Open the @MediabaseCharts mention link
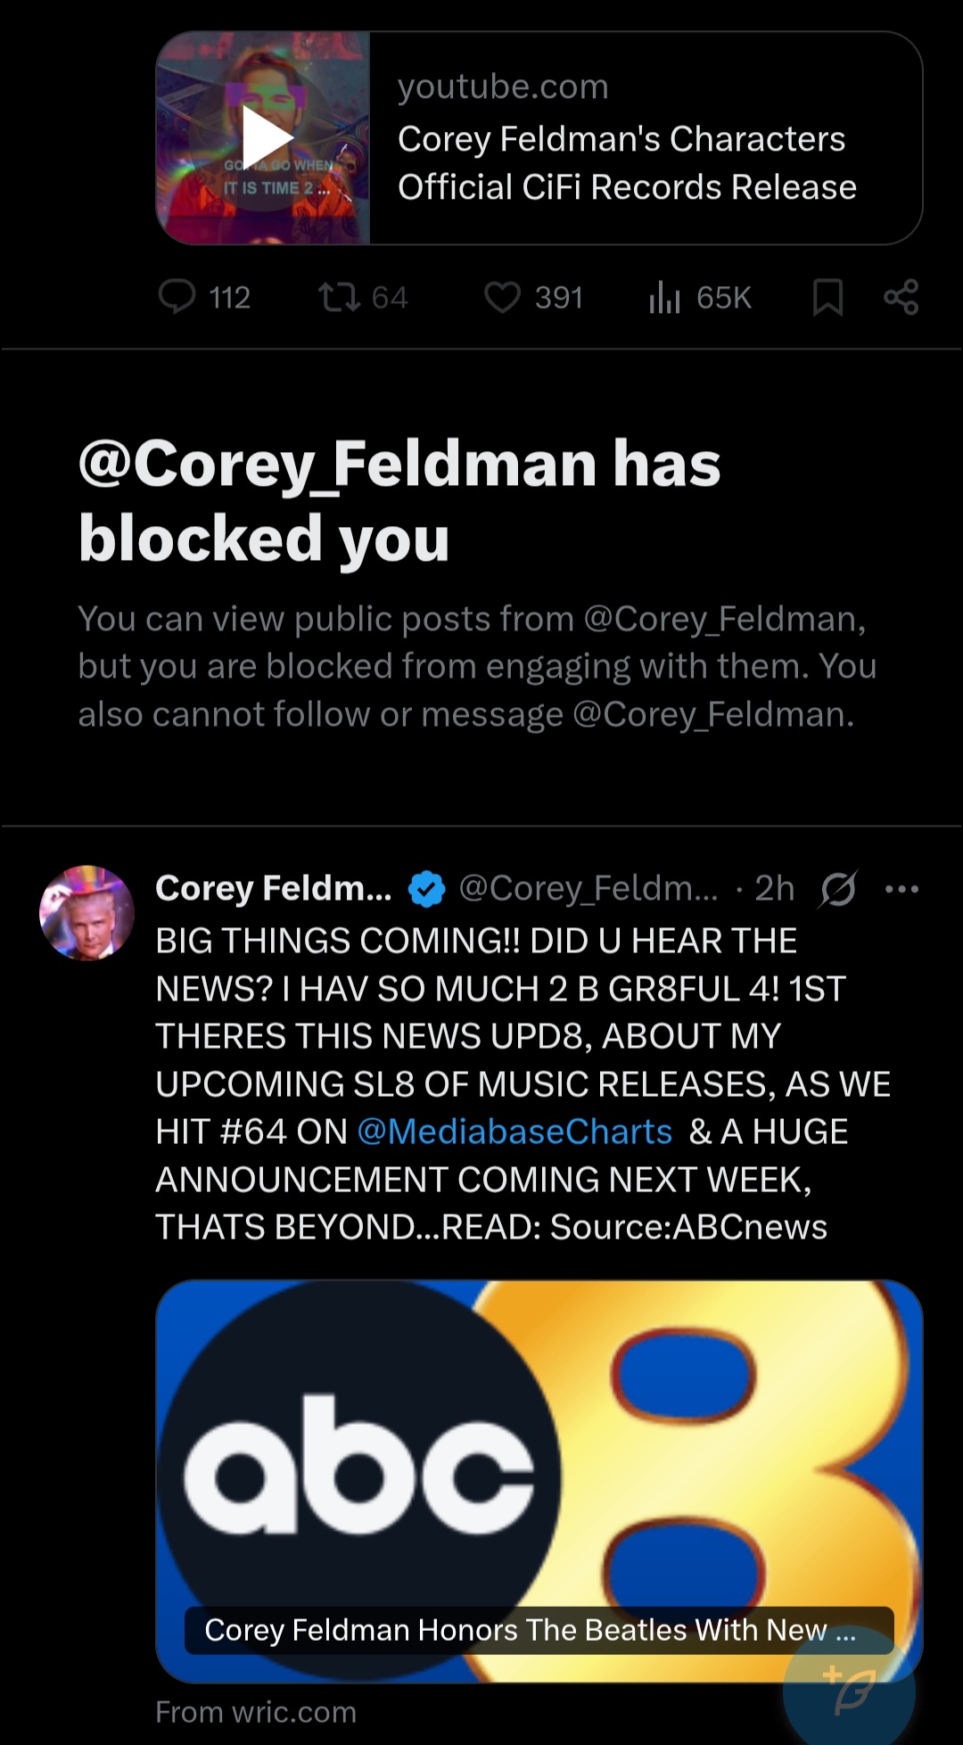The image size is (963, 1745). [x=514, y=1132]
